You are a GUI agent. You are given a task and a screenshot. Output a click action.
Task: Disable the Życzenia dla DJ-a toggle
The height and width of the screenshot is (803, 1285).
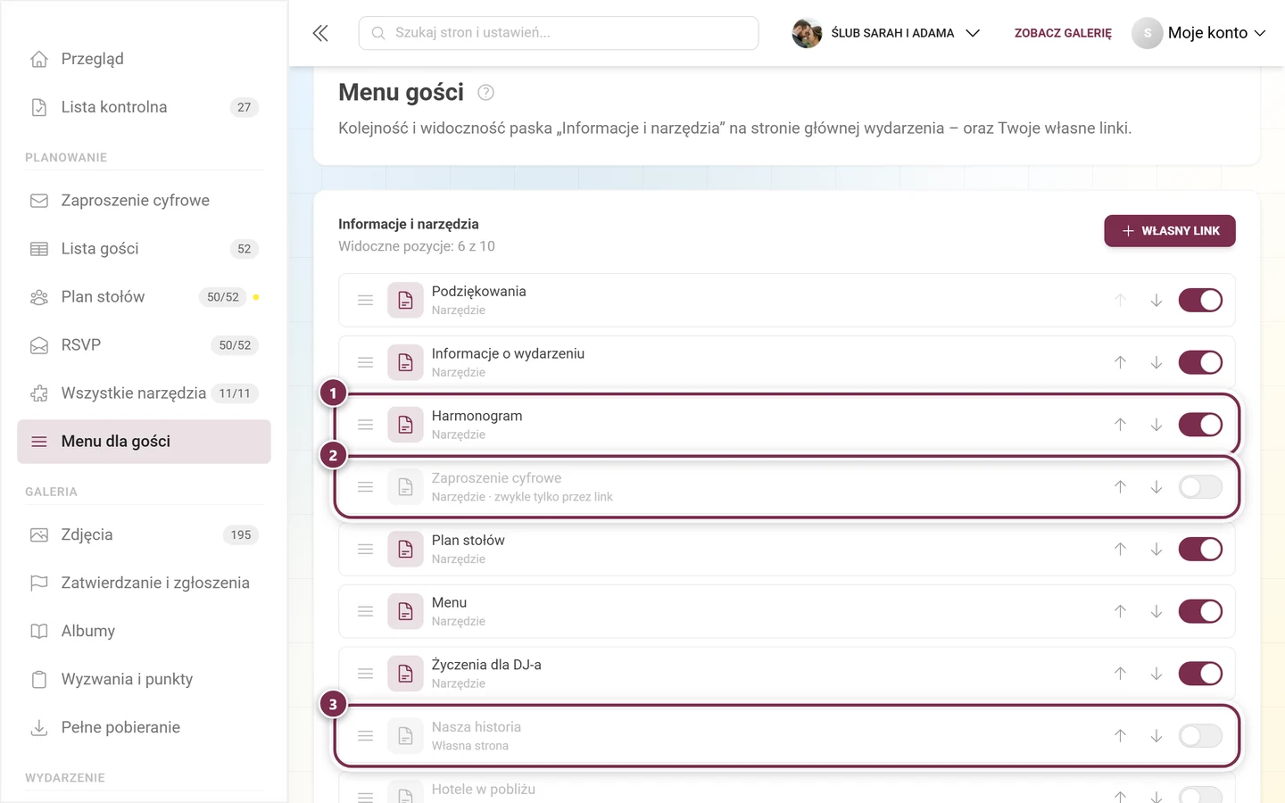coord(1200,674)
